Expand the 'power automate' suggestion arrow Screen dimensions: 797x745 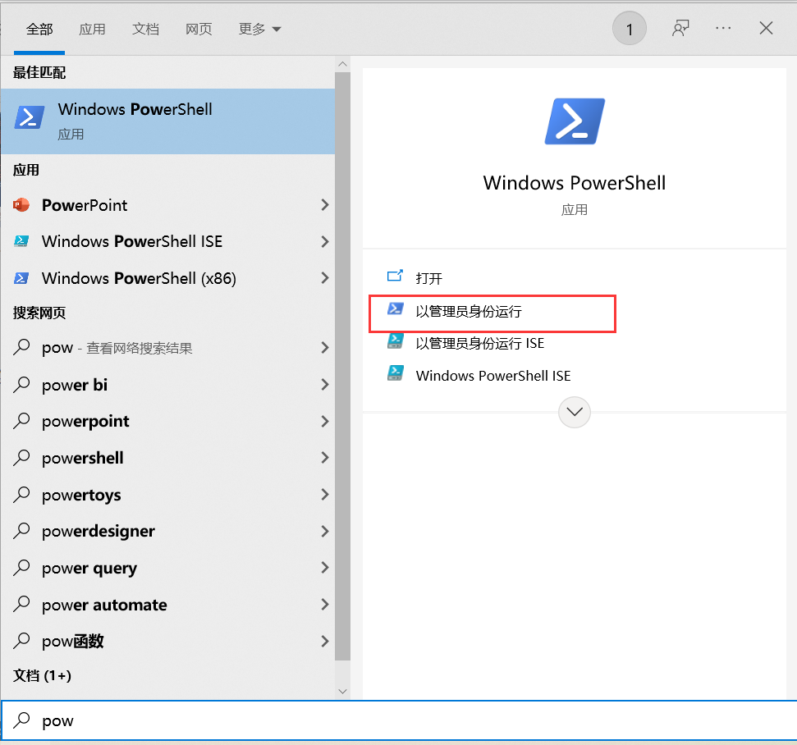point(325,604)
